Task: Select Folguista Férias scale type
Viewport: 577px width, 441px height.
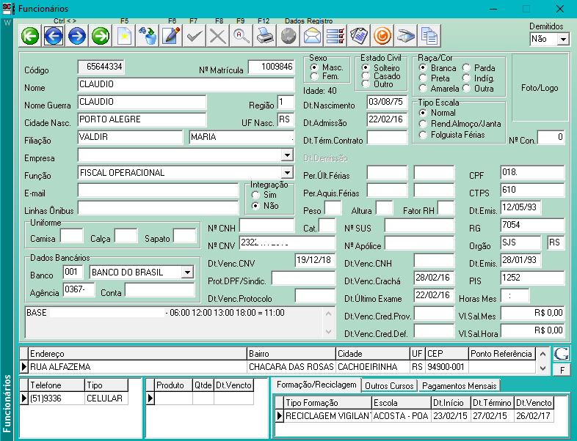Action: pos(423,136)
